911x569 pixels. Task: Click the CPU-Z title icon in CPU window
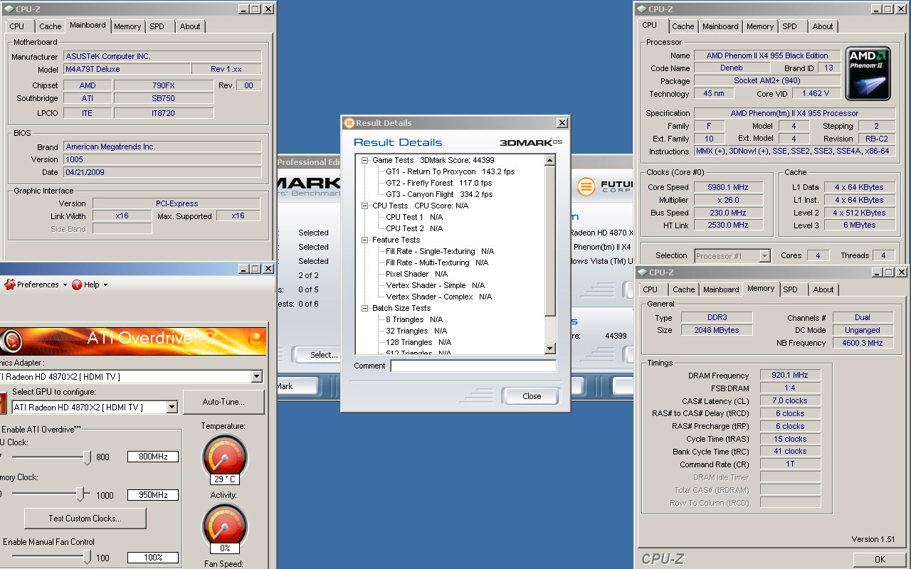(x=641, y=9)
